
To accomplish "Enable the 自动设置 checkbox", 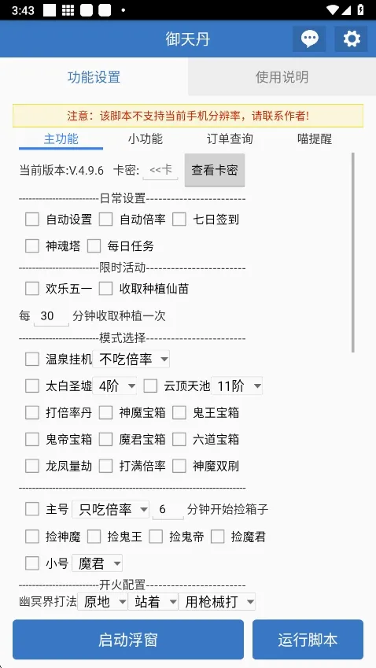I will [x=32, y=220].
